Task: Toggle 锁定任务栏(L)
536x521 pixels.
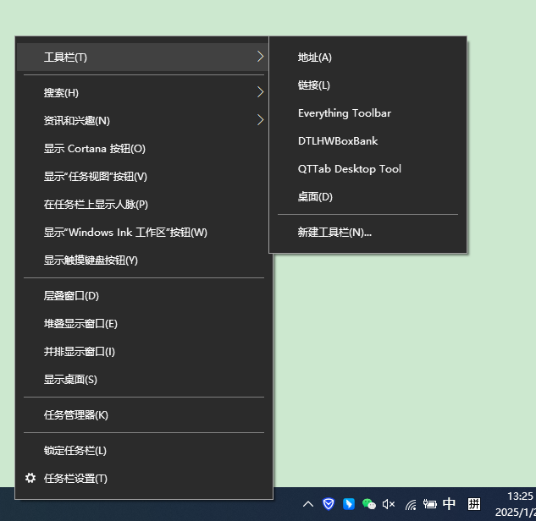Action: (142, 451)
